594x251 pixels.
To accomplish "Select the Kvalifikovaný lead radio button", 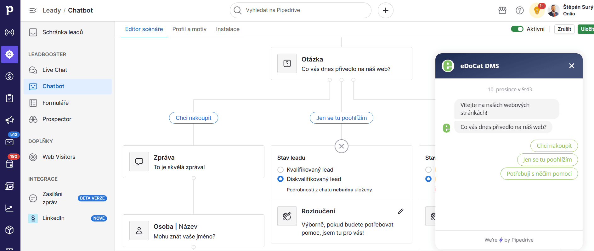I will 280,170.
